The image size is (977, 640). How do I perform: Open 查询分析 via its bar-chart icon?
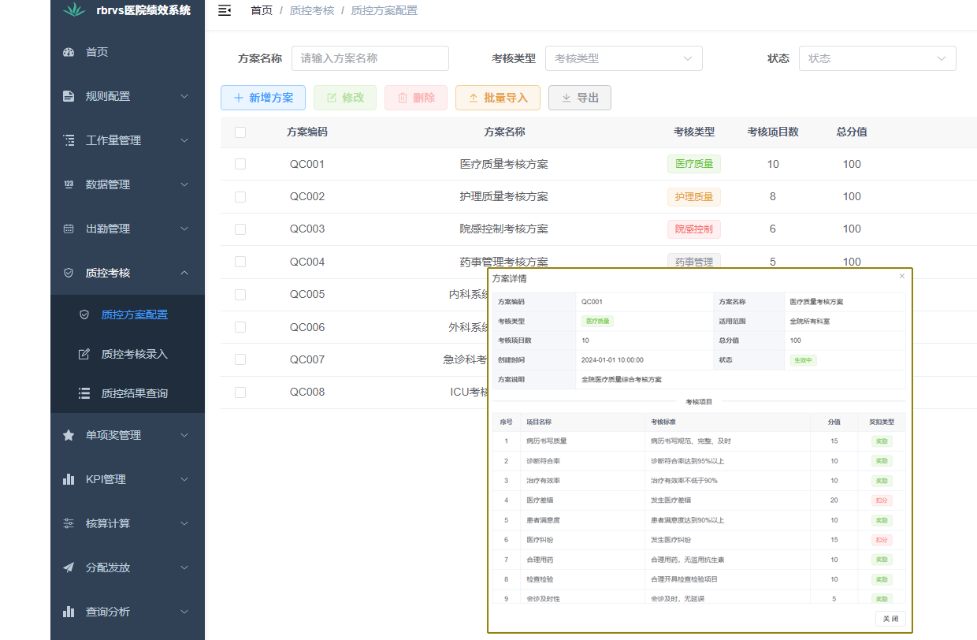(x=68, y=611)
